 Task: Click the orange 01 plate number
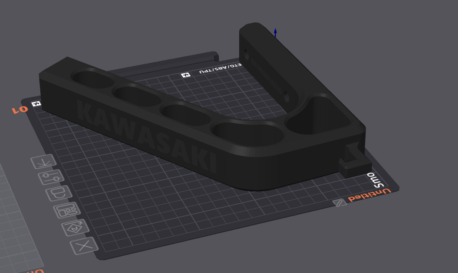click(20, 109)
